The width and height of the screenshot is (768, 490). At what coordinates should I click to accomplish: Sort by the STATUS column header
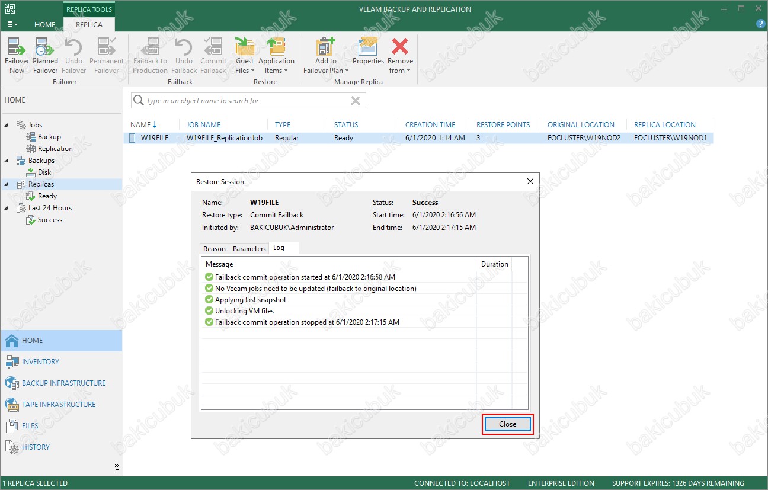pos(346,124)
